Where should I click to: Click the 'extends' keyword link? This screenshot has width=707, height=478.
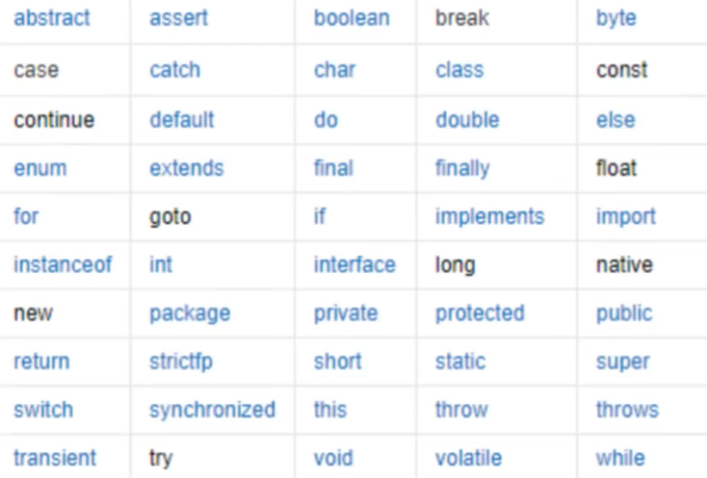click(x=187, y=168)
